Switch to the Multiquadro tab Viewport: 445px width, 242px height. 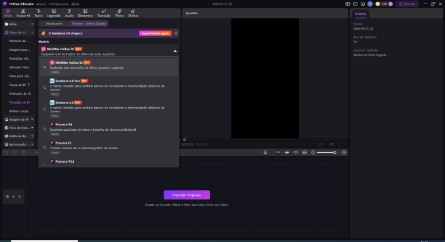(54, 24)
